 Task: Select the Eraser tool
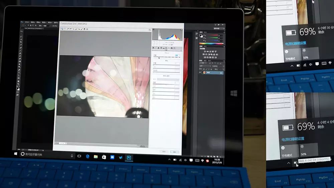[20, 59]
